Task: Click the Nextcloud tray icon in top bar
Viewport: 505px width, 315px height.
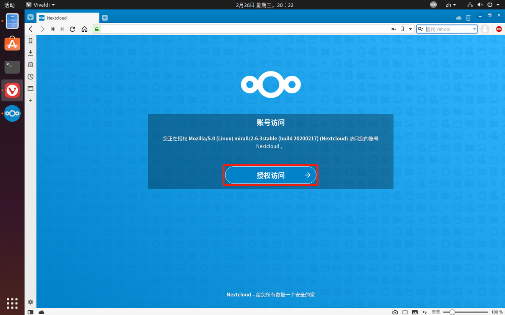Action: [x=433, y=5]
